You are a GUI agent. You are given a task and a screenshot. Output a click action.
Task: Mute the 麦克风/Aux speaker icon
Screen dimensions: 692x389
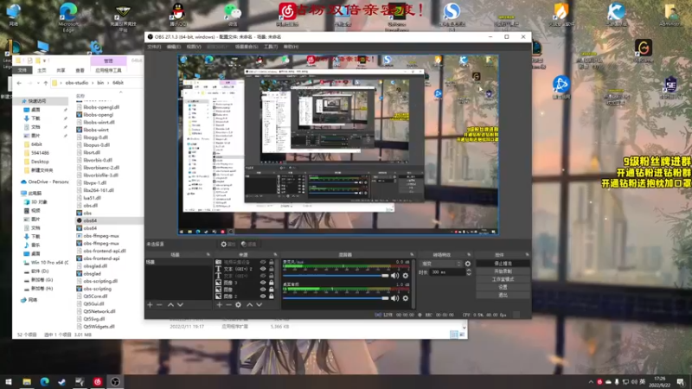(x=395, y=276)
